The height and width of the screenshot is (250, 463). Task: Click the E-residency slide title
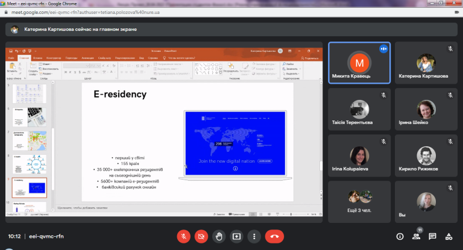[120, 94]
